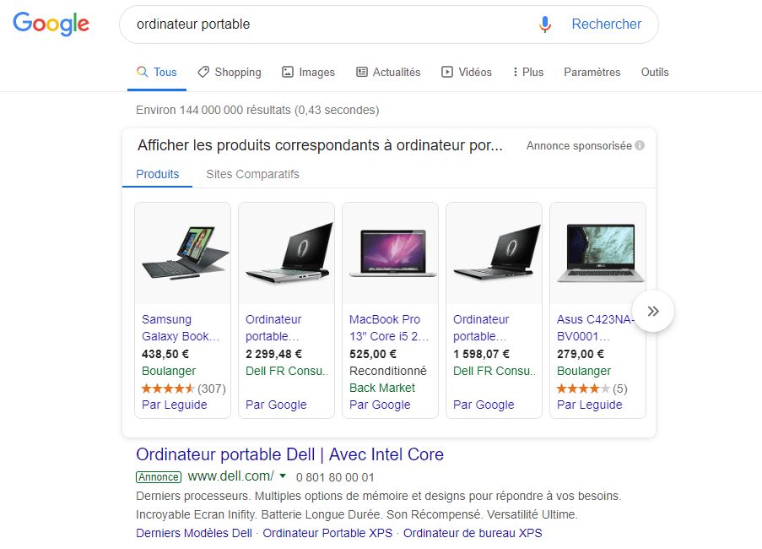Select the Samsung Galaxy Book product image
Viewport: 762px width, 549px height.
point(182,253)
